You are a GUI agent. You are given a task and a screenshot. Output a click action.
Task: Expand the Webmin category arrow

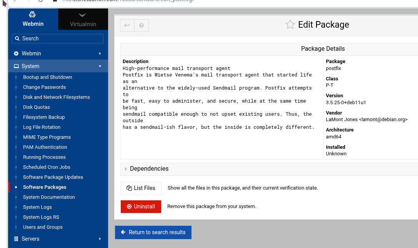click(x=100, y=53)
